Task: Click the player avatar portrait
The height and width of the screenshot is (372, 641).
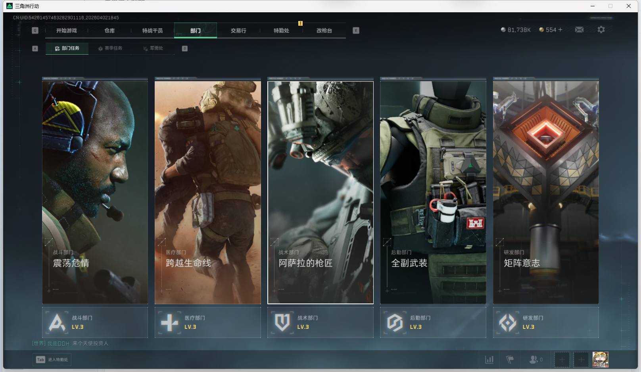Action: 600,359
